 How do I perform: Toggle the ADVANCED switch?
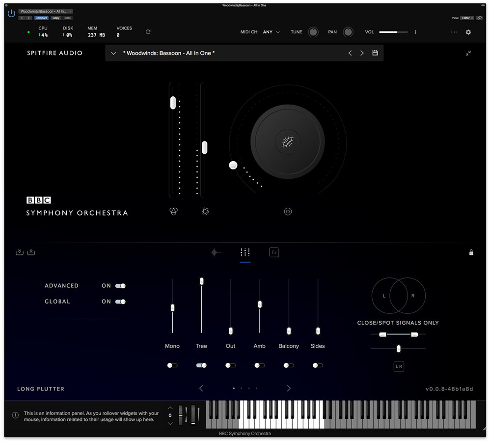tap(120, 286)
